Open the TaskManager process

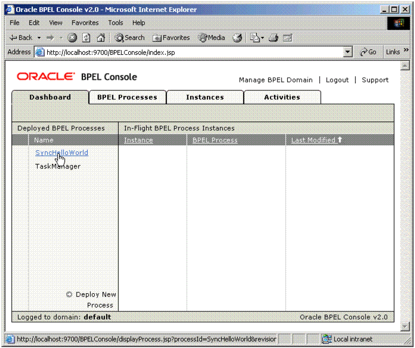58,166
